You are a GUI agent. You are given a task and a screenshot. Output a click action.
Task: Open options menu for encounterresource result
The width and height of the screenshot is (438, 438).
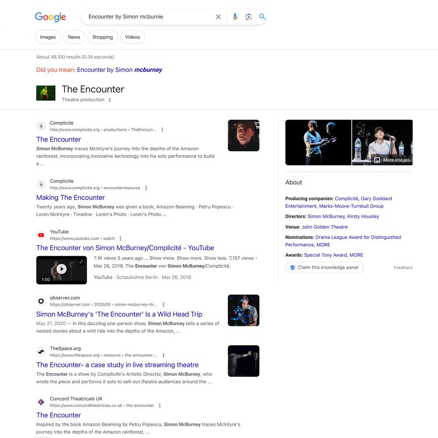146,188
